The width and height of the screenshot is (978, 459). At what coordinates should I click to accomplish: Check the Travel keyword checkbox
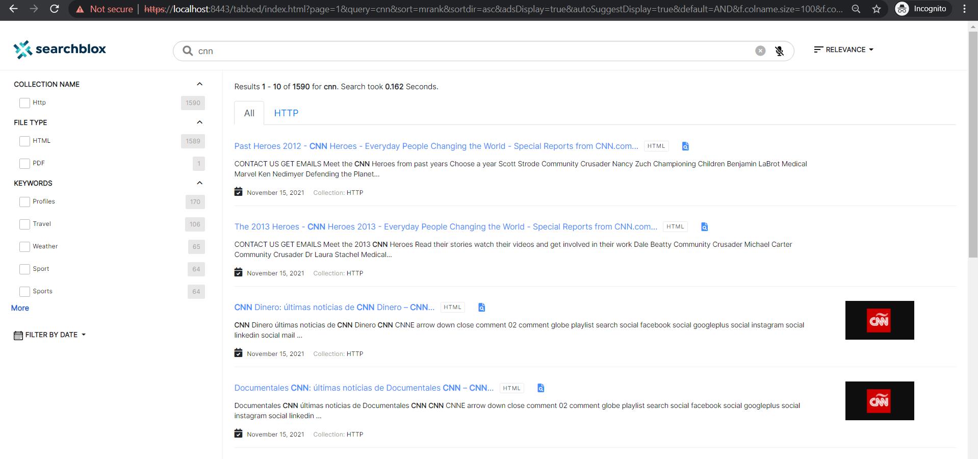point(24,224)
